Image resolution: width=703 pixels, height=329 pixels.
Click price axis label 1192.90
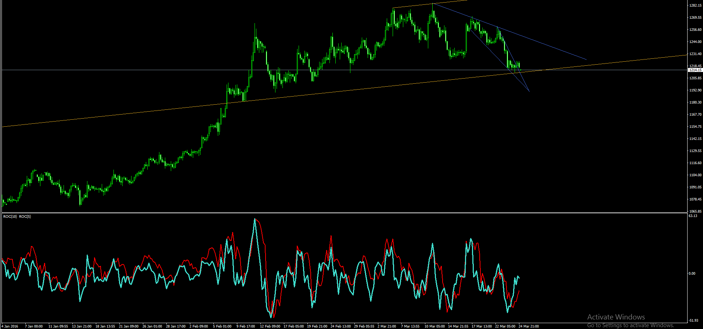[695, 90]
